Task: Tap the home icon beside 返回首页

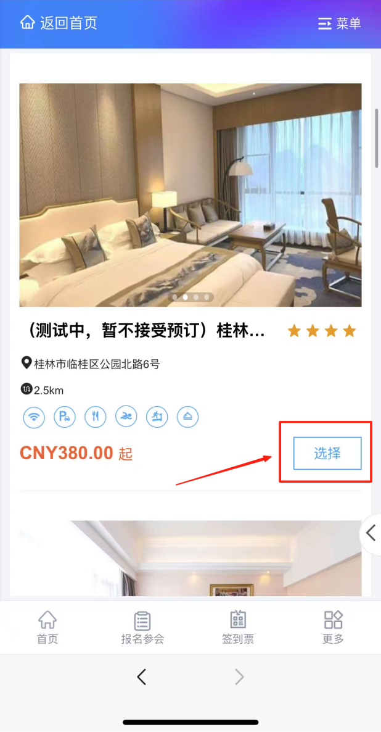Action: click(x=28, y=22)
